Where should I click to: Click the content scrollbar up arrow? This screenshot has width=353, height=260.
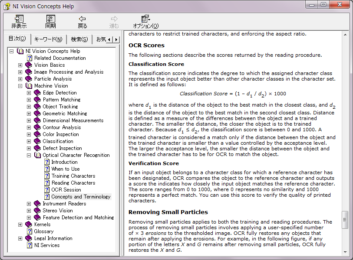click(x=345, y=35)
